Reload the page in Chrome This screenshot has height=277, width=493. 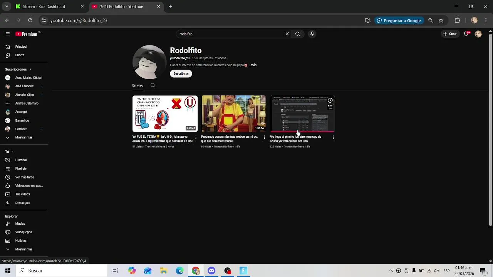[x=30, y=20]
